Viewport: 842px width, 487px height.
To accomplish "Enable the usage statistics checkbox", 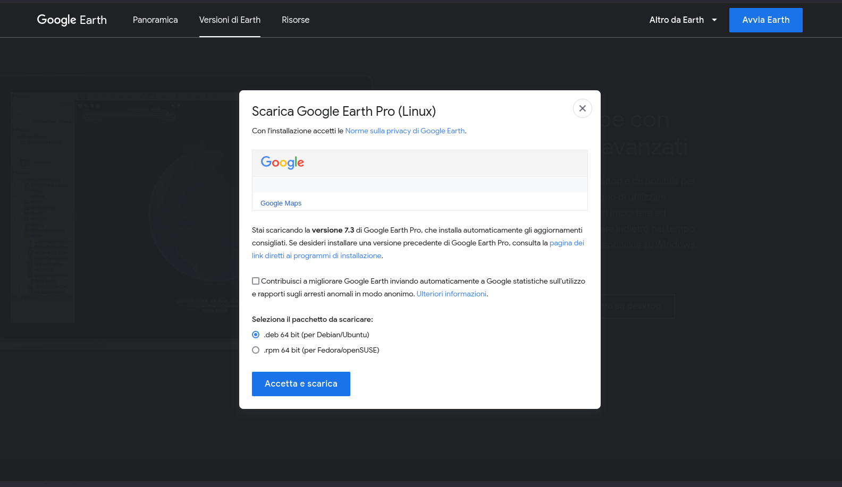I will click(256, 281).
